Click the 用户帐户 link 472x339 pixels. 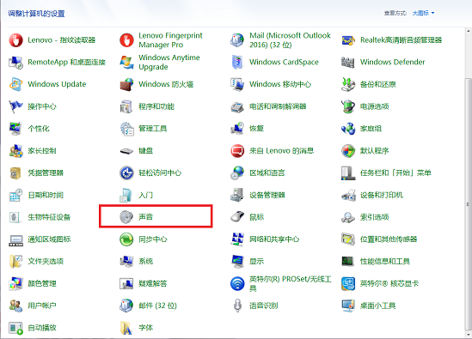(42, 306)
